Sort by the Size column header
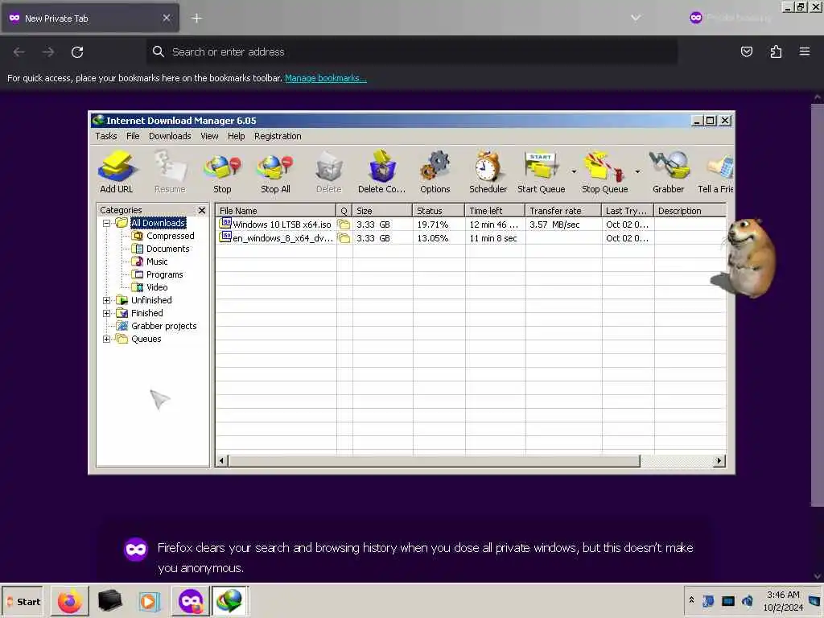This screenshot has height=618, width=824. [x=382, y=211]
